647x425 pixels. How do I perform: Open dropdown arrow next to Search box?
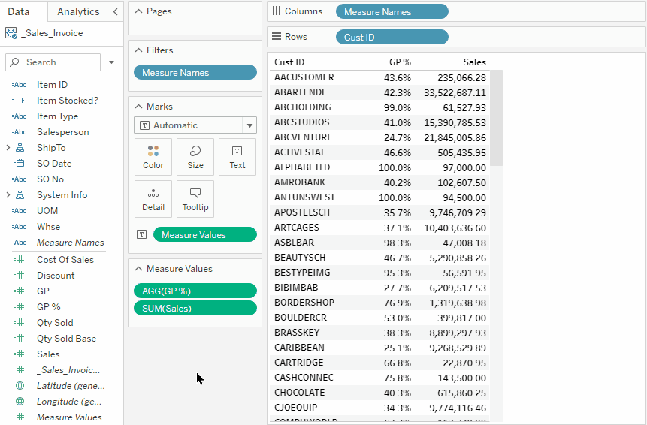(111, 62)
